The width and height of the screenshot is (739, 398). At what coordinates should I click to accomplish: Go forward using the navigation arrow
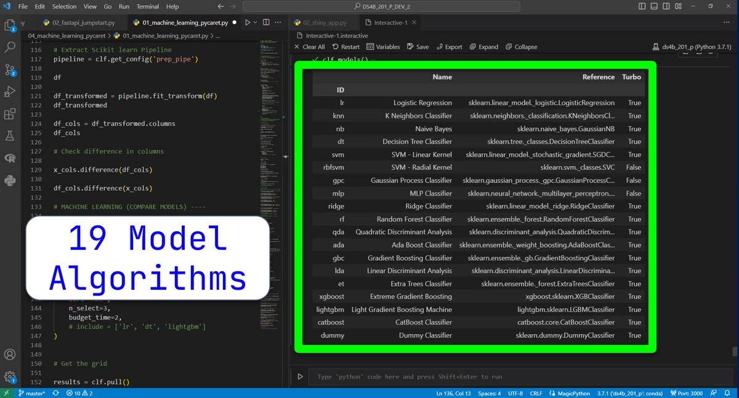[232, 6]
